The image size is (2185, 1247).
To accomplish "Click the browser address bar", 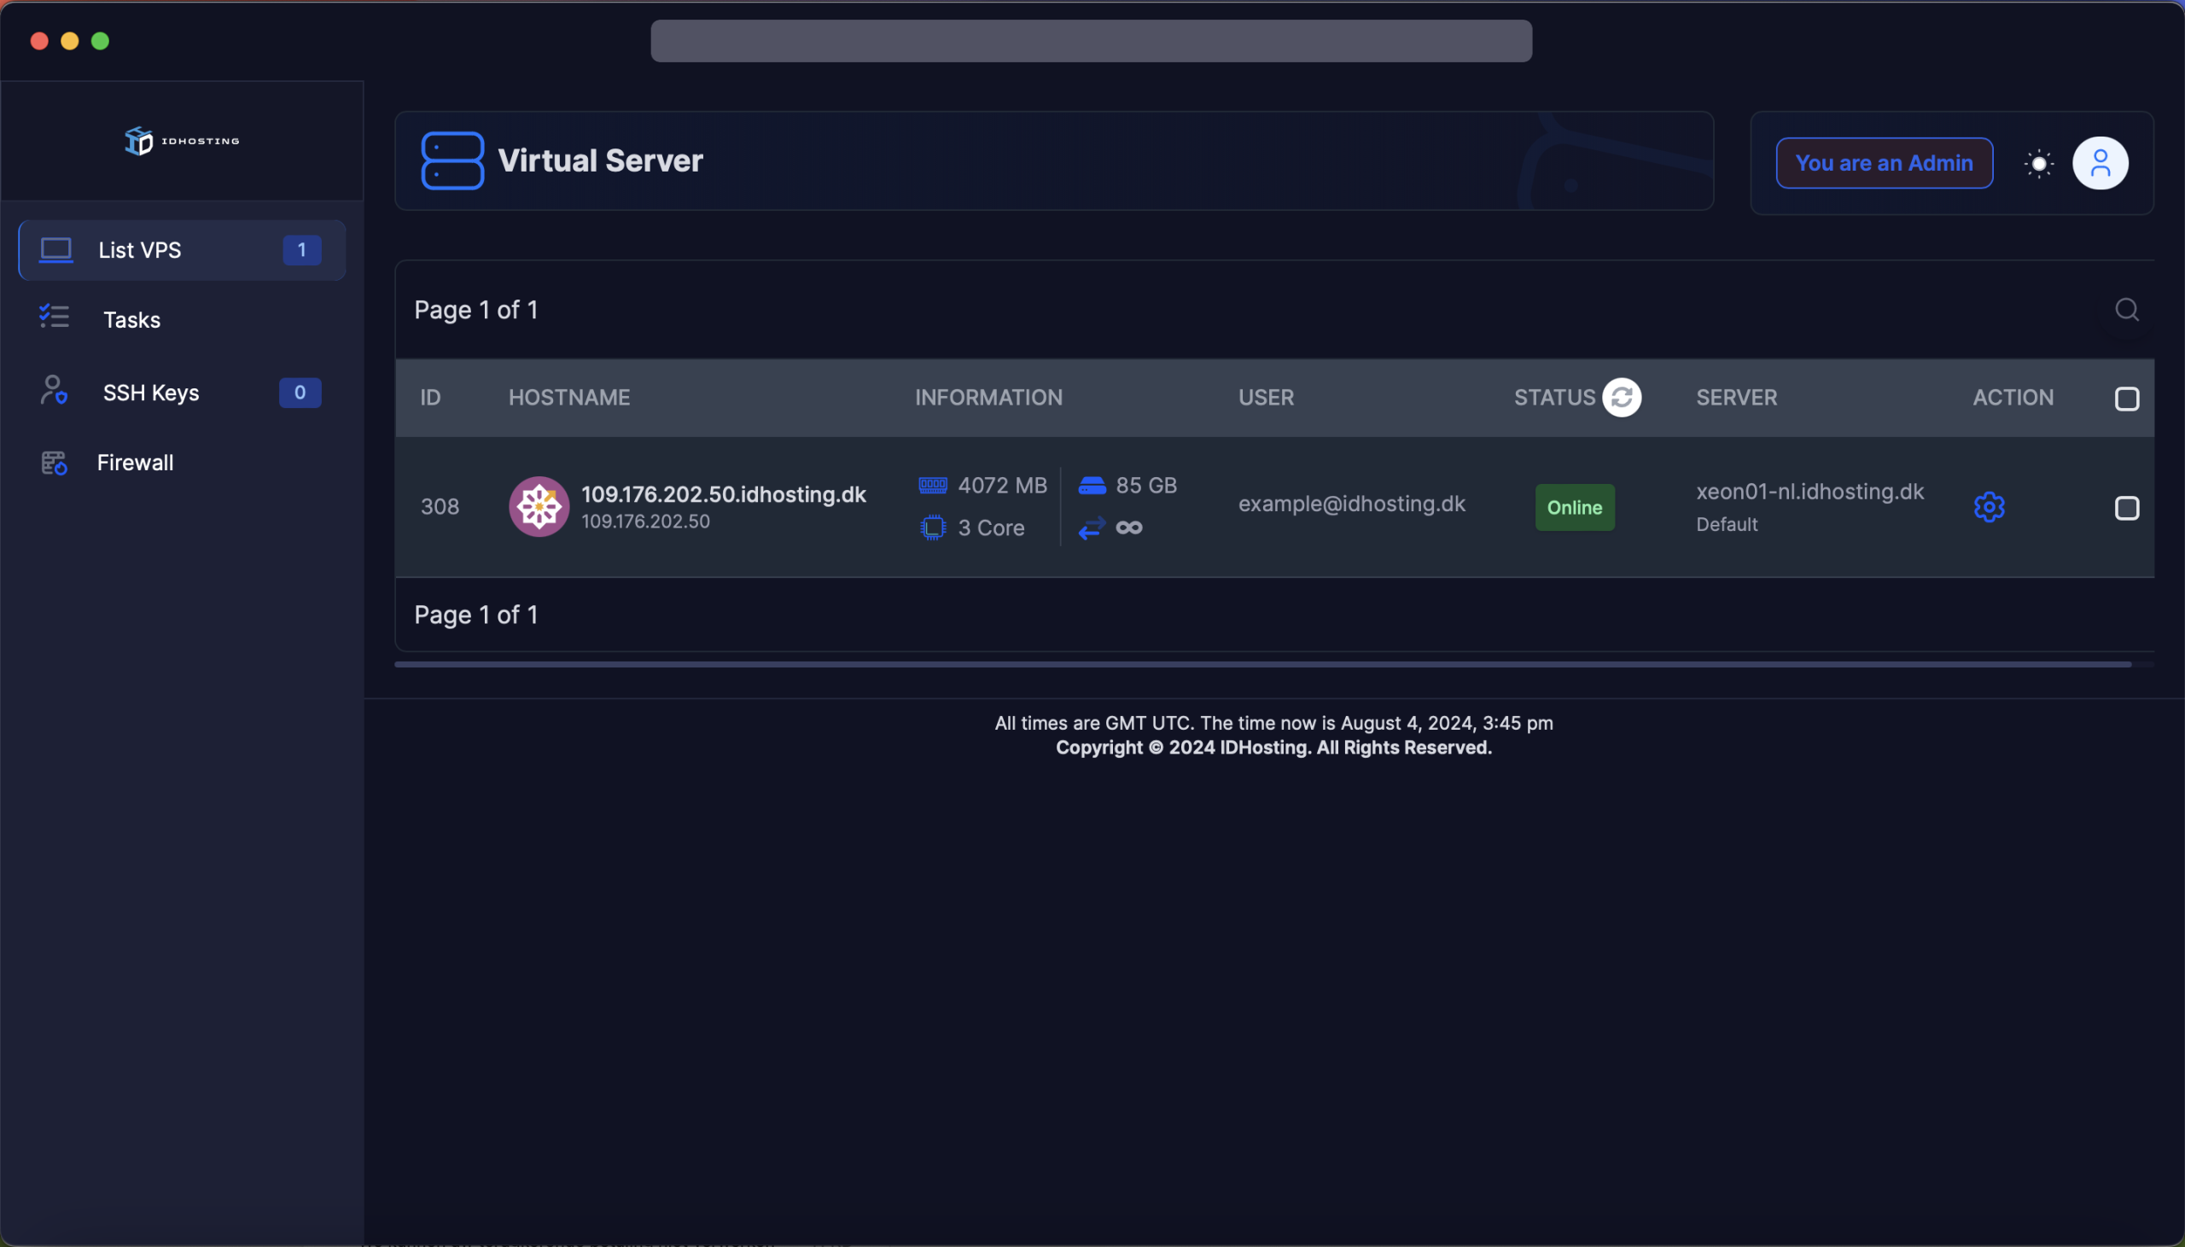I will pyautogui.click(x=1091, y=41).
